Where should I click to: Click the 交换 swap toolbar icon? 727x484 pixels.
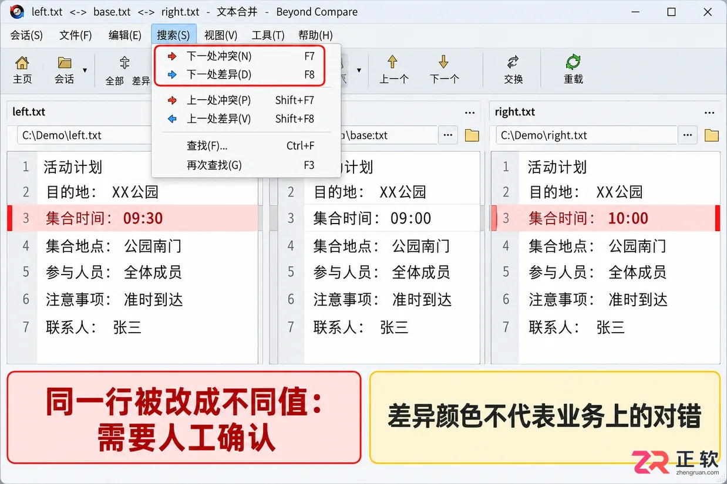click(513, 70)
